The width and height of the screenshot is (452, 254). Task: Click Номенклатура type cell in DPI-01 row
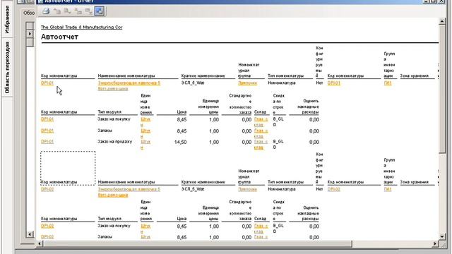click(282, 83)
